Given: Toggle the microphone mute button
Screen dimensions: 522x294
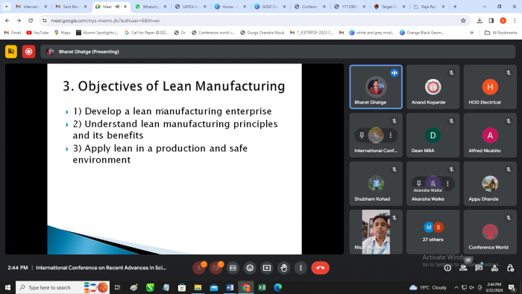Looking at the screenshot, I should pyautogui.click(x=199, y=268).
